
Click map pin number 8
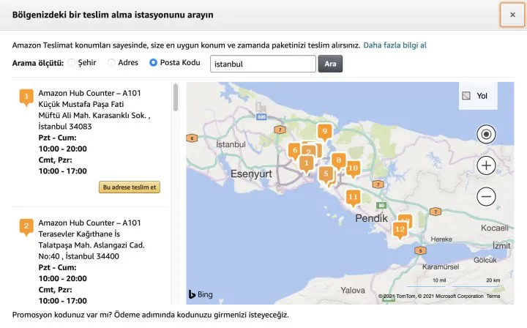pos(338,160)
